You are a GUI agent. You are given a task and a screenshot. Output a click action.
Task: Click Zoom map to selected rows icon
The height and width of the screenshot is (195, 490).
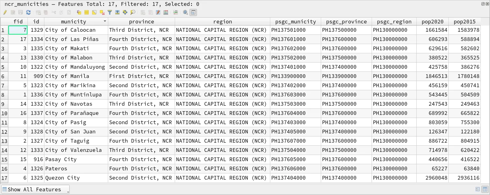click(133, 12)
